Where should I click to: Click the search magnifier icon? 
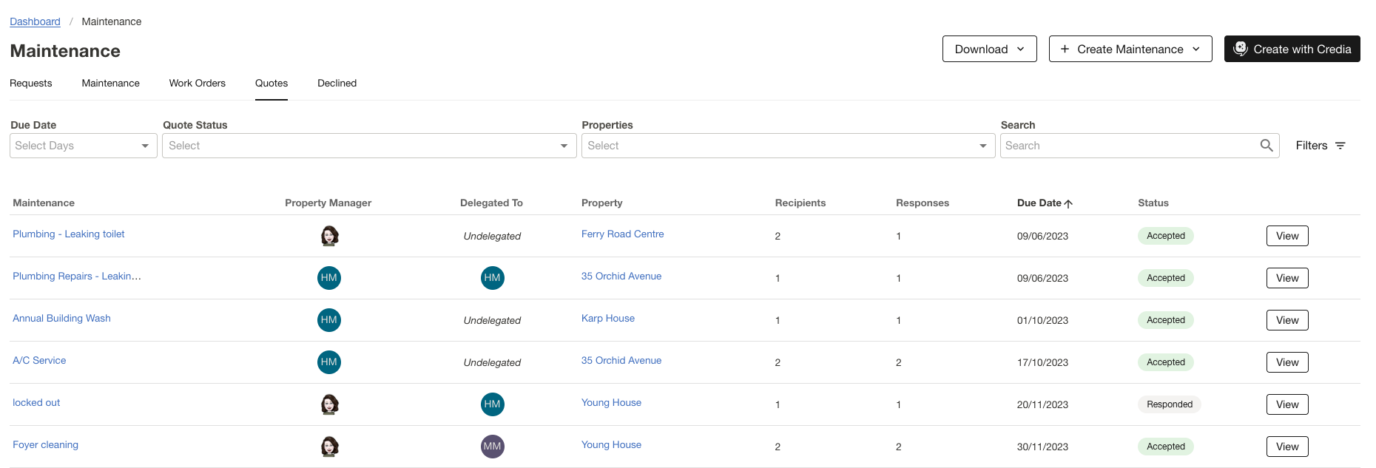(x=1267, y=146)
